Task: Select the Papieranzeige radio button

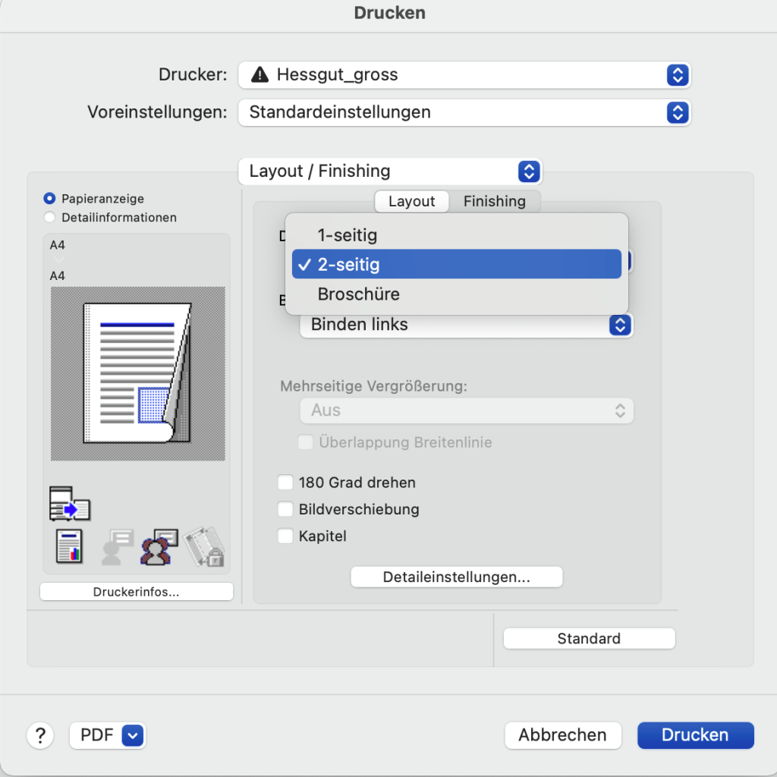Action: tap(50, 199)
